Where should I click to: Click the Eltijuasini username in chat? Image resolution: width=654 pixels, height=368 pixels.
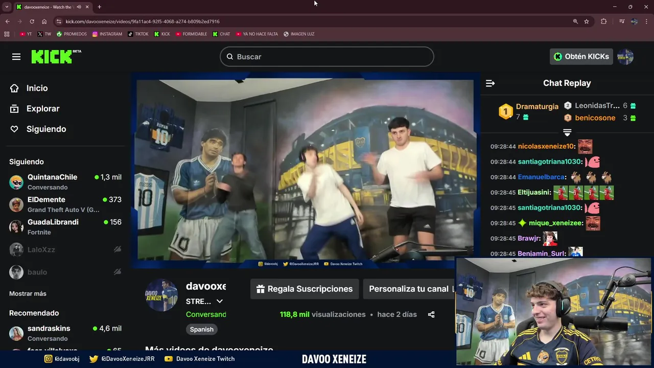click(x=534, y=192)
